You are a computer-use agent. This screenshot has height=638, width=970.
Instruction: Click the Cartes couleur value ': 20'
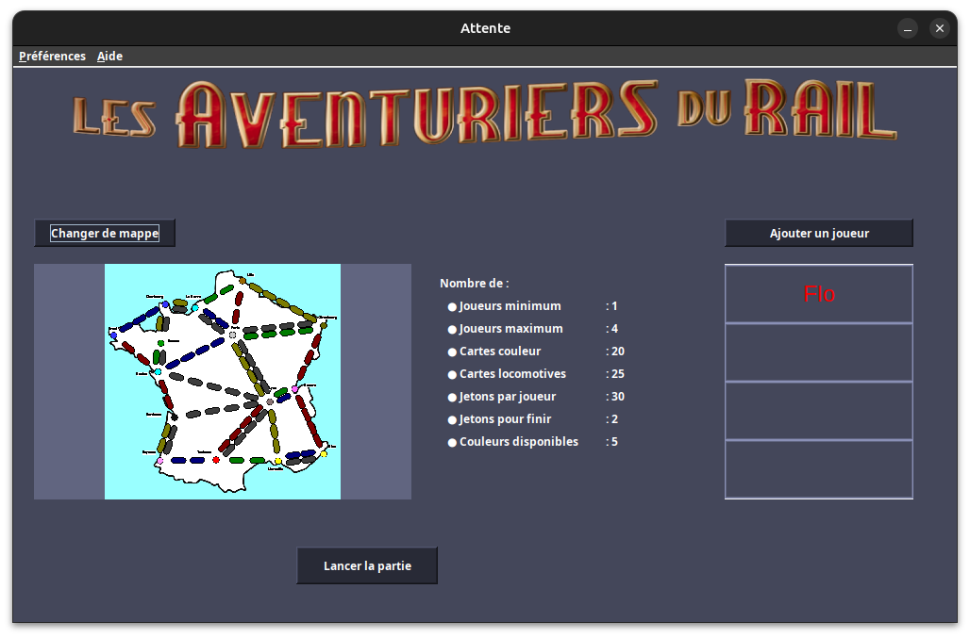click(x=615, y=352)
